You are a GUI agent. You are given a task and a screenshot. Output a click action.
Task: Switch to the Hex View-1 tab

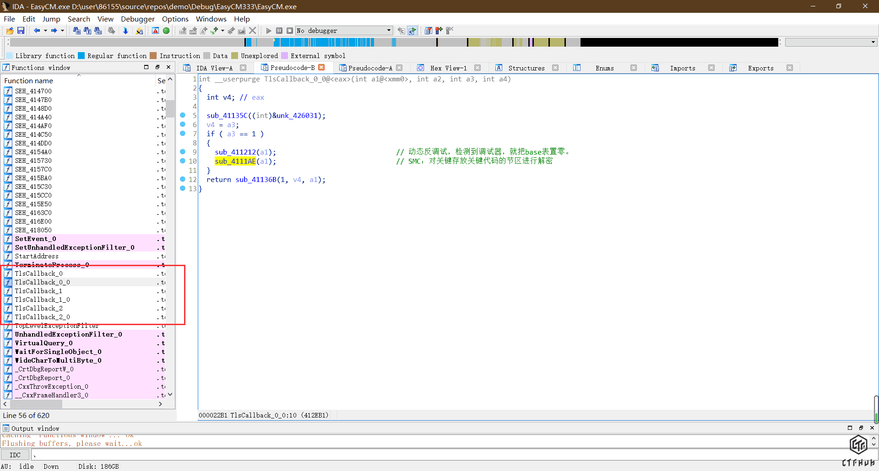tap(448, 68)
